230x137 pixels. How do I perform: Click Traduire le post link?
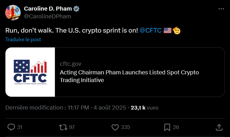(23, 39)
